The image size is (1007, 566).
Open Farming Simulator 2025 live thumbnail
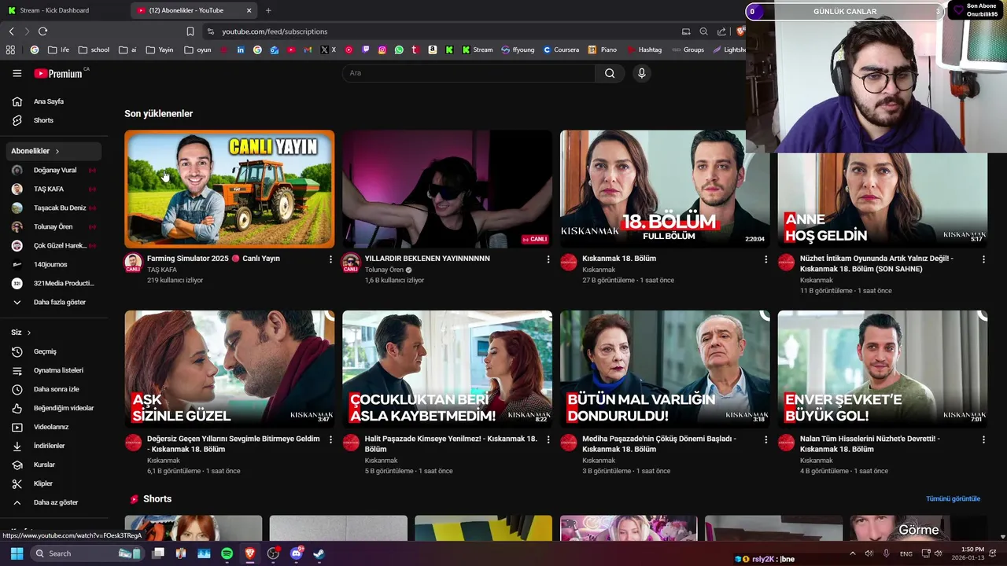[229, 189]
